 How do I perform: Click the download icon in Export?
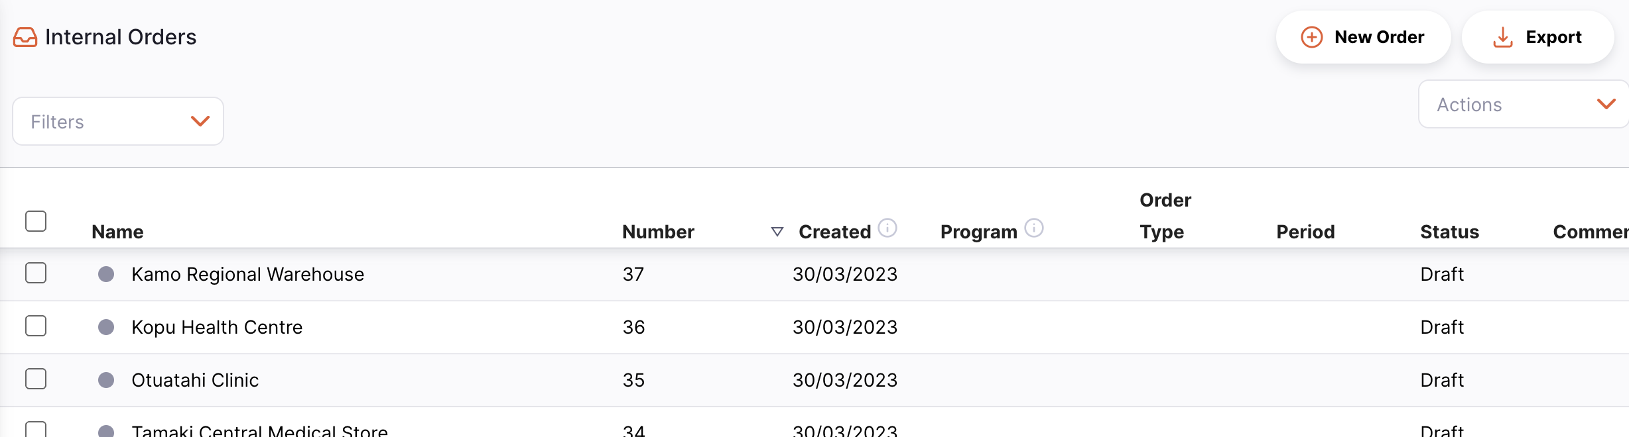(1502, 37)
